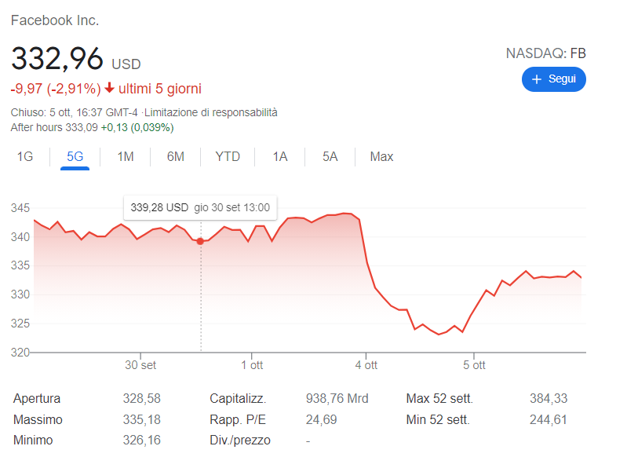
Task: Click the 30 set date axis label
Action: tap(140, 365)
